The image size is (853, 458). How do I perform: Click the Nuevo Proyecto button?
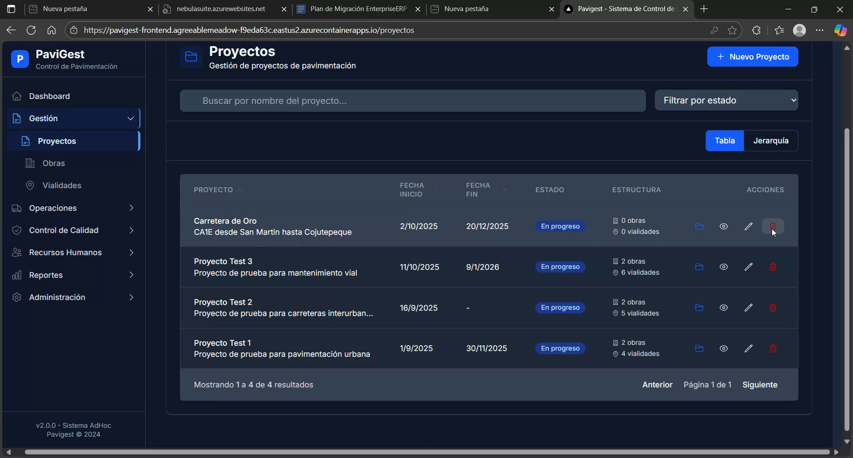point(753,56)
